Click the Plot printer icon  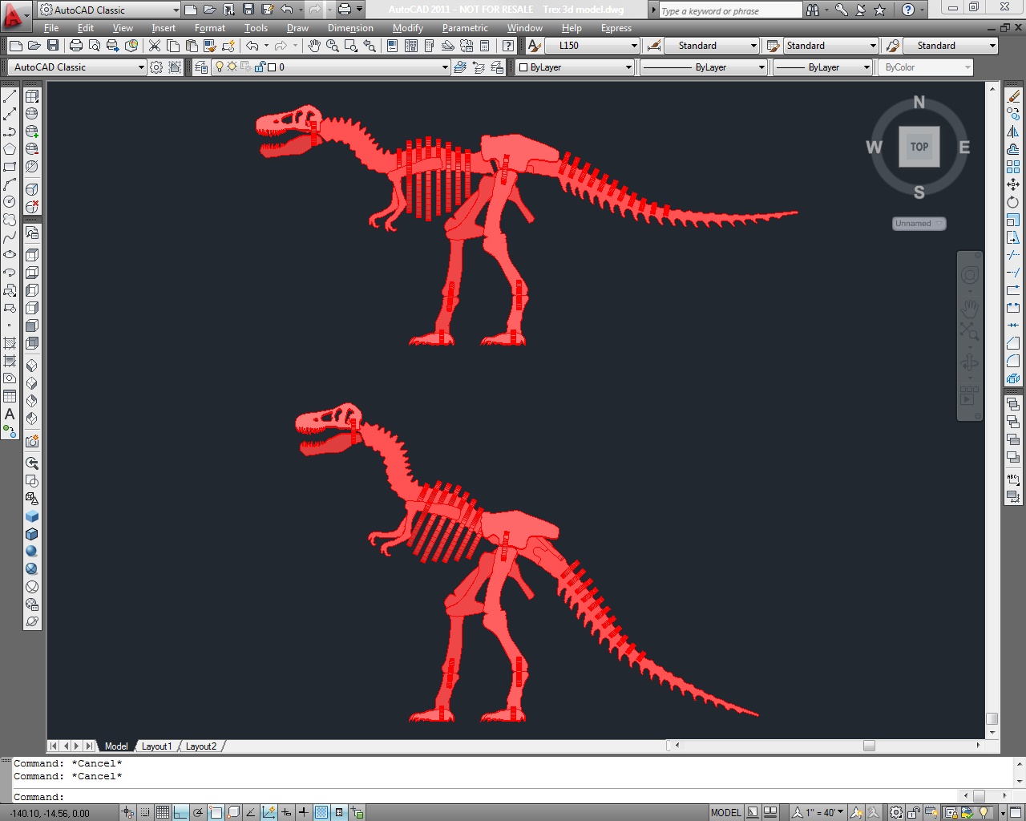point(76,46)
